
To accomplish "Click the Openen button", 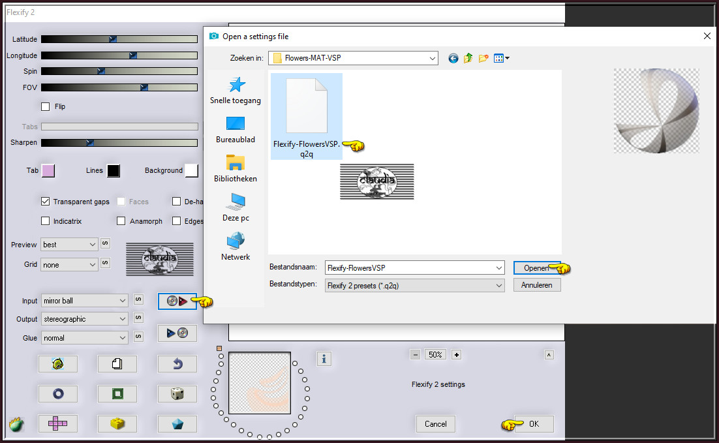I will (x=536, y=267).
